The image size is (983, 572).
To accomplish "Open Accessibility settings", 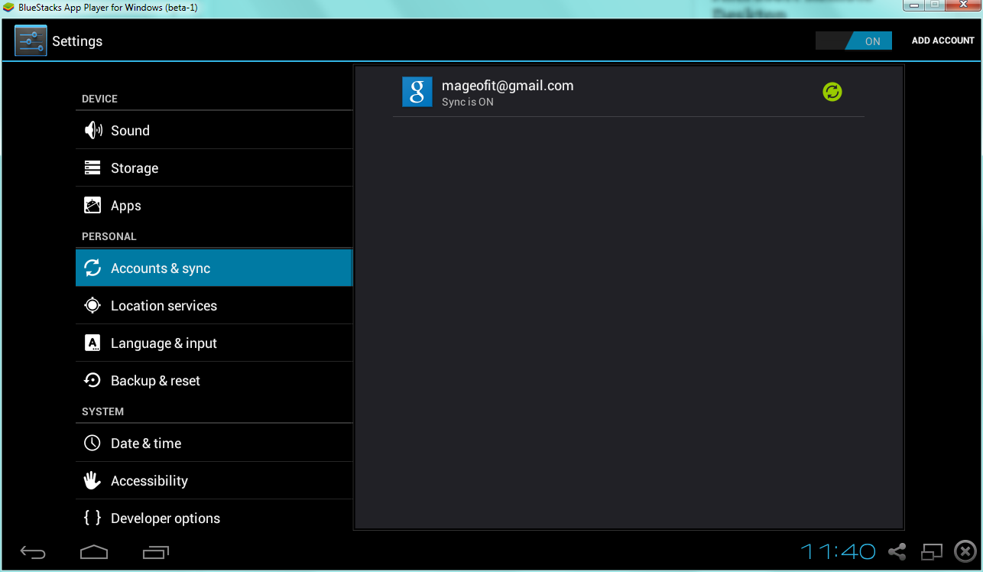I will (x=214, y=480).
